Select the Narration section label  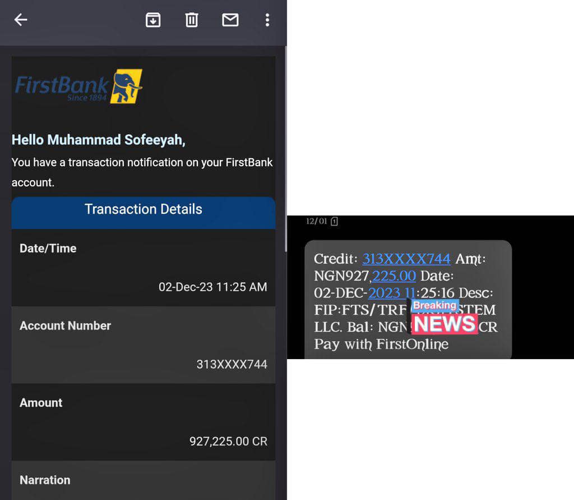point(45,480)
